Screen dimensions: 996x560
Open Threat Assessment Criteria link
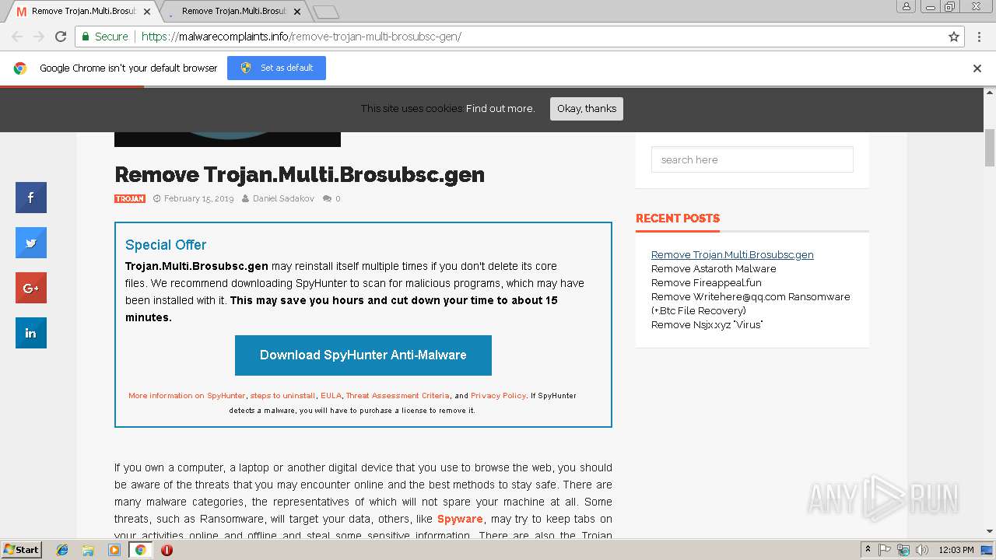(398, 395)
